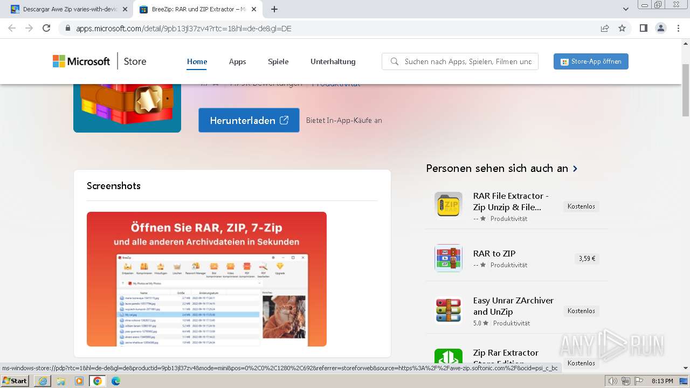Close the Descargar Awe Zip tab
Screen dimensions: 690x388
click(x=125, y=9)
